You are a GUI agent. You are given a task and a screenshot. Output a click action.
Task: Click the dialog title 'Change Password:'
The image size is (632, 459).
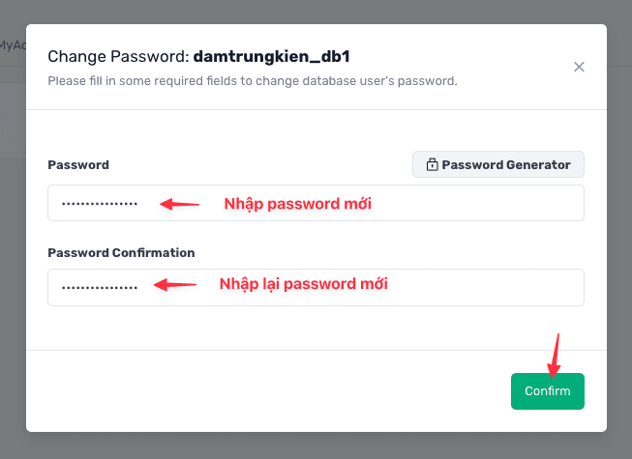point(118,57)
